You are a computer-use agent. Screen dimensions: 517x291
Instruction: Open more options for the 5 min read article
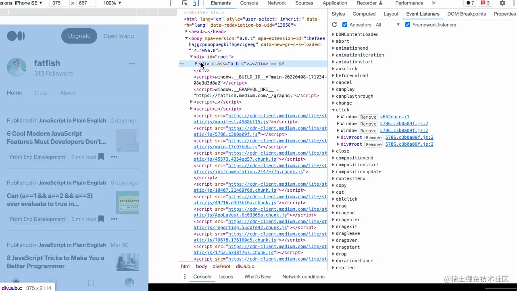[114, 219]
